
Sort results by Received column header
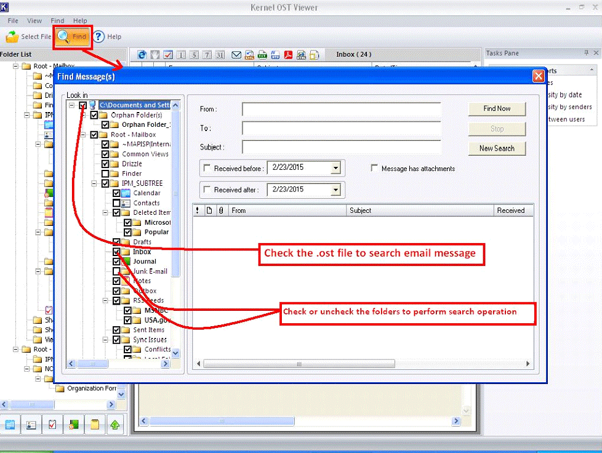coord(513,210)
